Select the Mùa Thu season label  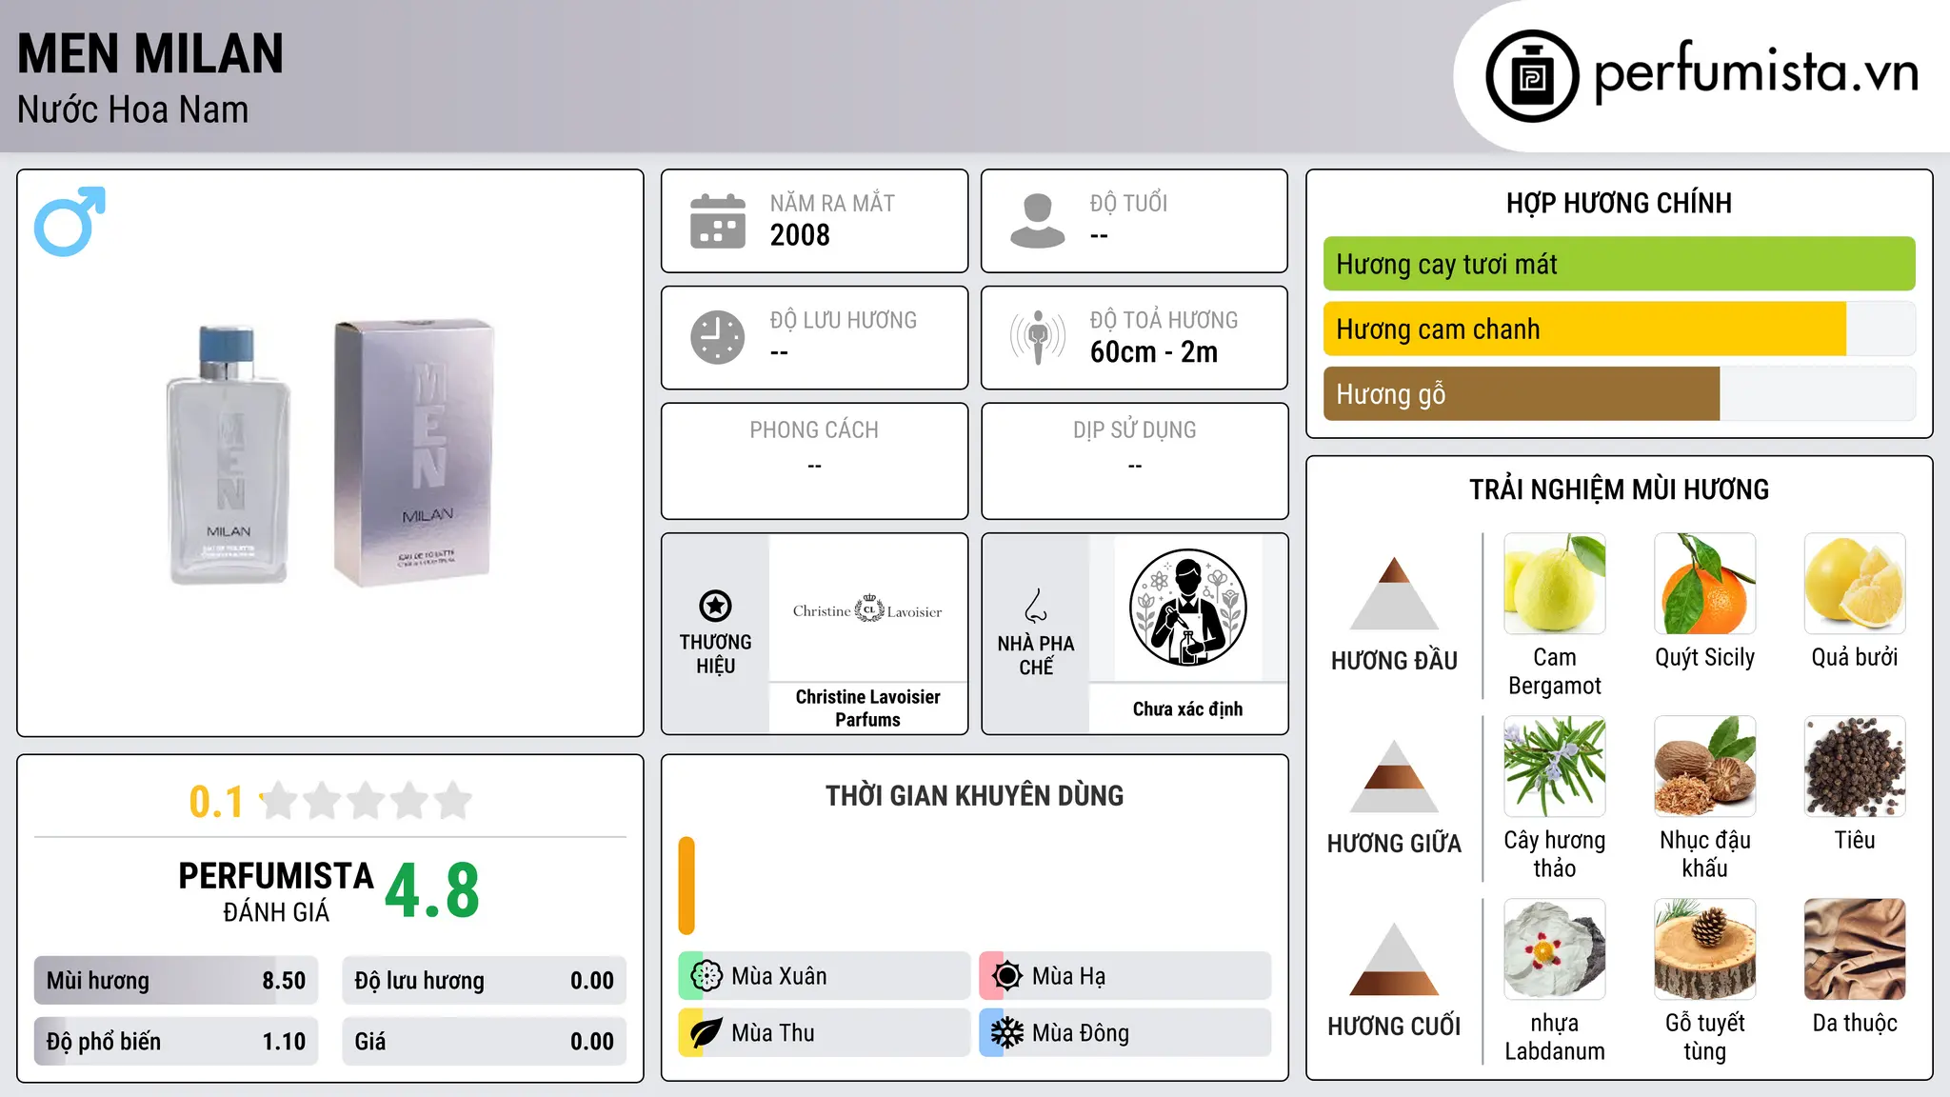coord(773,1033)
